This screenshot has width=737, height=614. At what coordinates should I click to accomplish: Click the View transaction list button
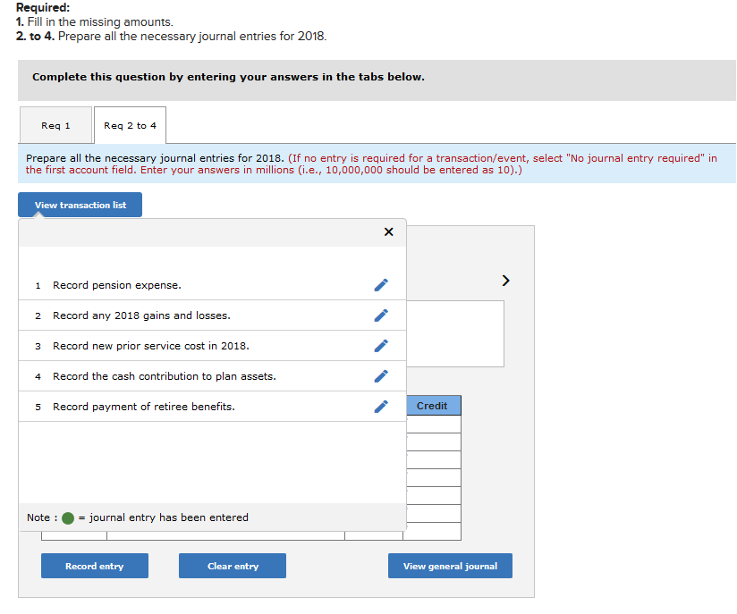pyautogui.click(x=80, y=205)
